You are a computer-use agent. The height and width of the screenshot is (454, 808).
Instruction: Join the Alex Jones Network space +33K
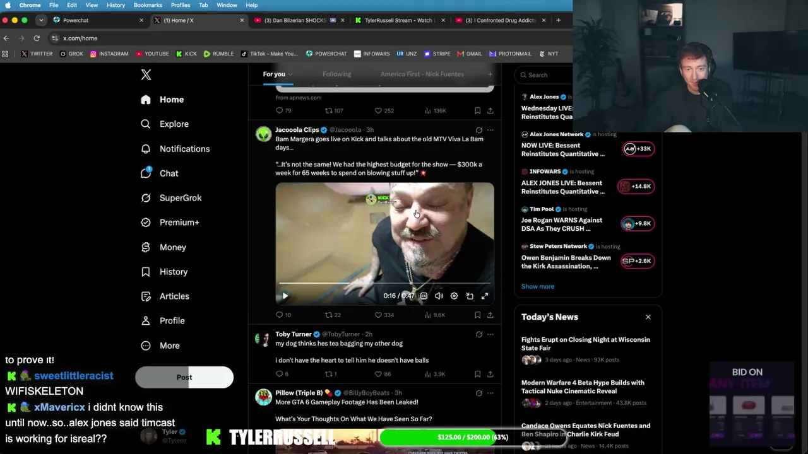638,149
